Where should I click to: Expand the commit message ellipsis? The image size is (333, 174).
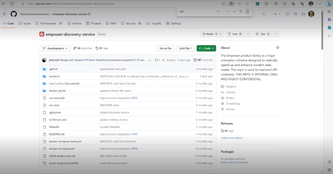click(150, 60)
